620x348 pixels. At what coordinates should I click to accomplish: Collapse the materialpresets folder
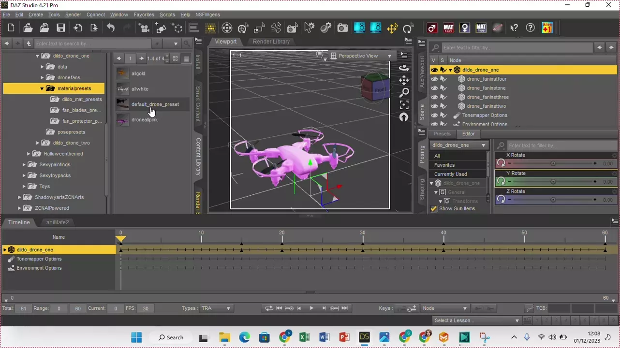tap(42, 88)
